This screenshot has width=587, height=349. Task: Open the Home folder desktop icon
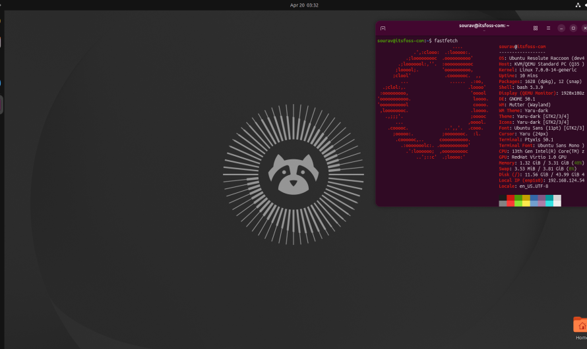(580, 328)
